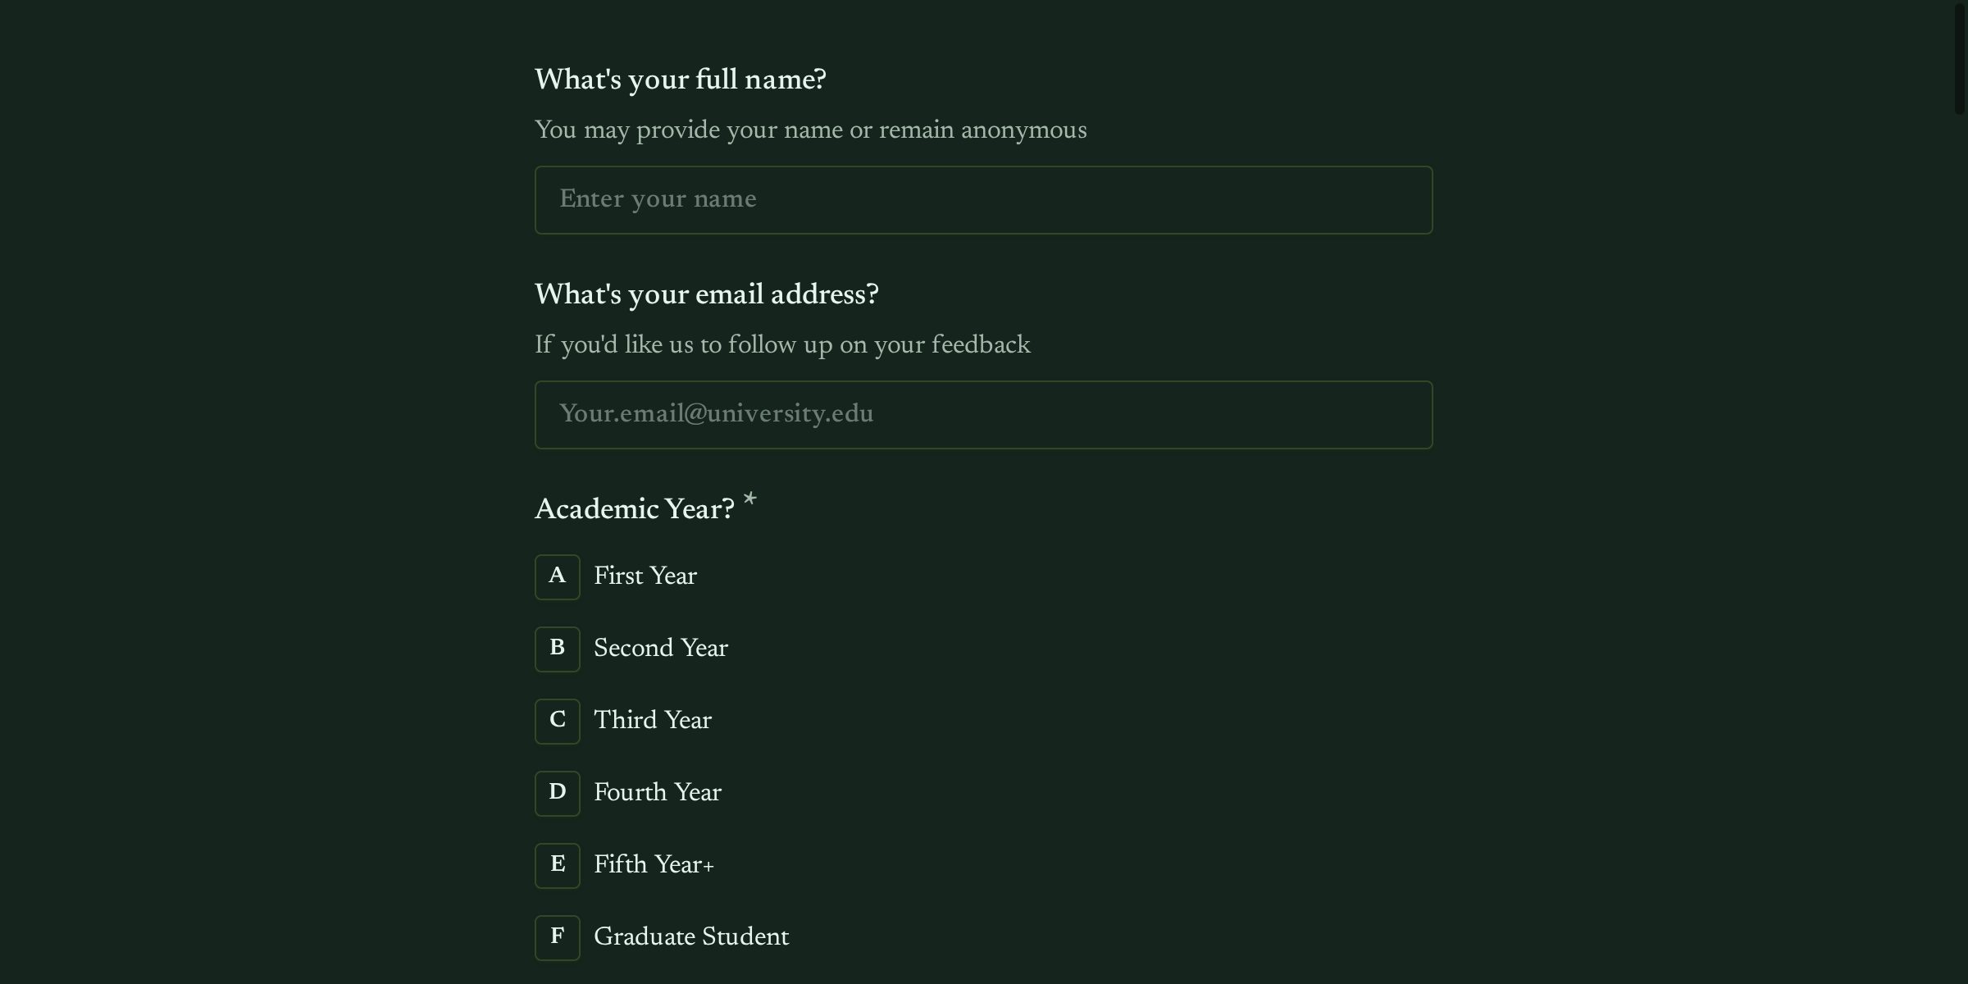Select "Fourth Year" from the choices
The height and width of the screenshot is (984, 1968).
[x=657, y=793]
